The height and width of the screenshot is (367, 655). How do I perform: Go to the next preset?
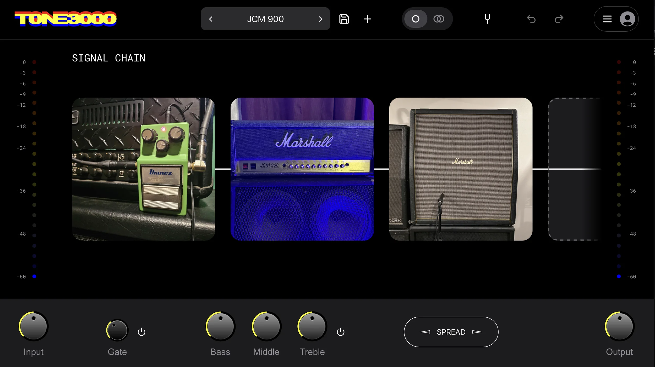(x=320, y=19)
